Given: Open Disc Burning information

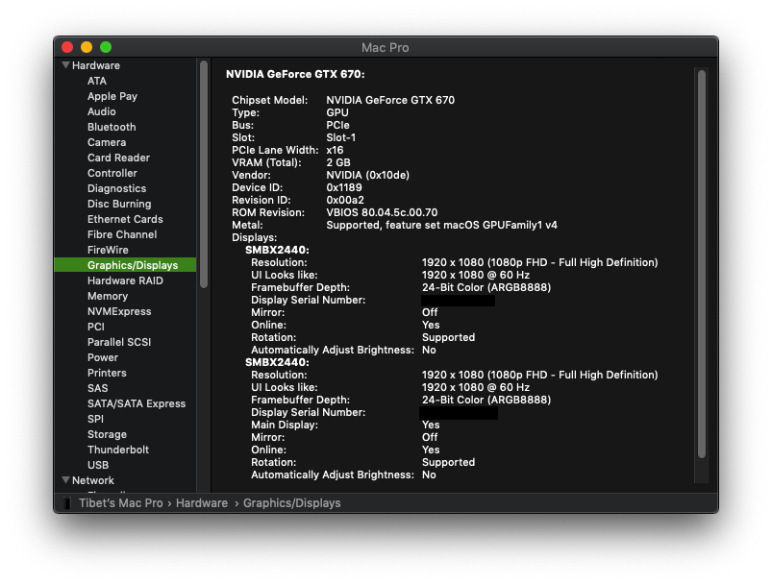Looking at the screenshot, I should (x=119, y=204).
